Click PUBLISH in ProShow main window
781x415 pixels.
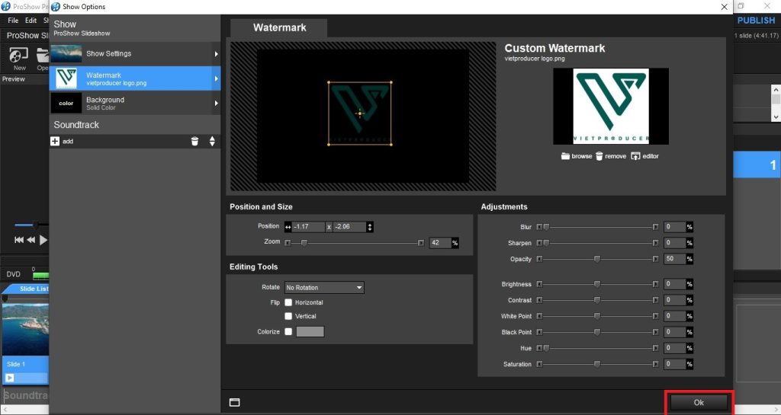point(756,21)
